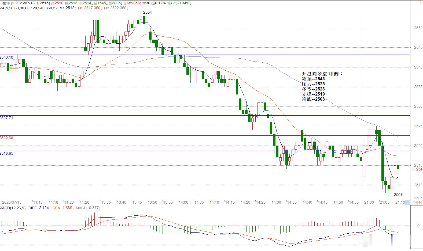Click the 2550 price axis label
The width and height of the screenshot is (423, 251).
click(418, 28)
